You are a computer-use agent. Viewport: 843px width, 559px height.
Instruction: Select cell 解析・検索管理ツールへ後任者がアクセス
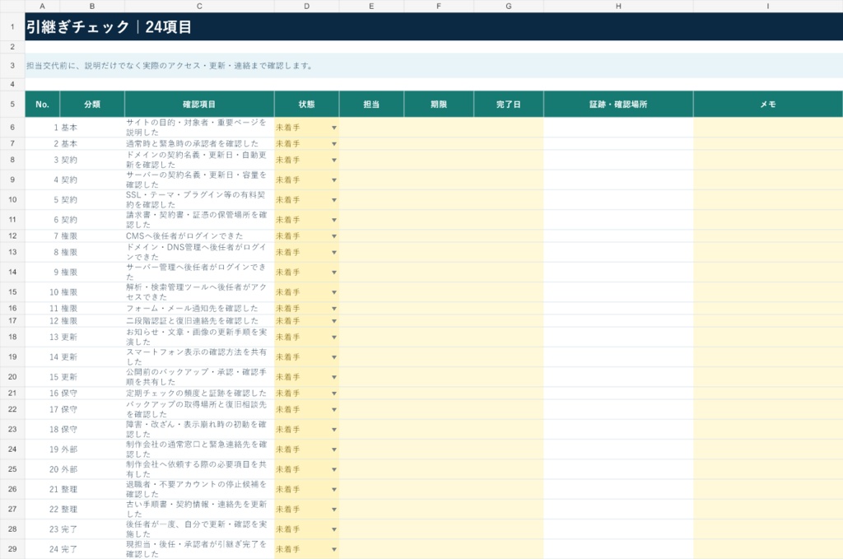199,292
